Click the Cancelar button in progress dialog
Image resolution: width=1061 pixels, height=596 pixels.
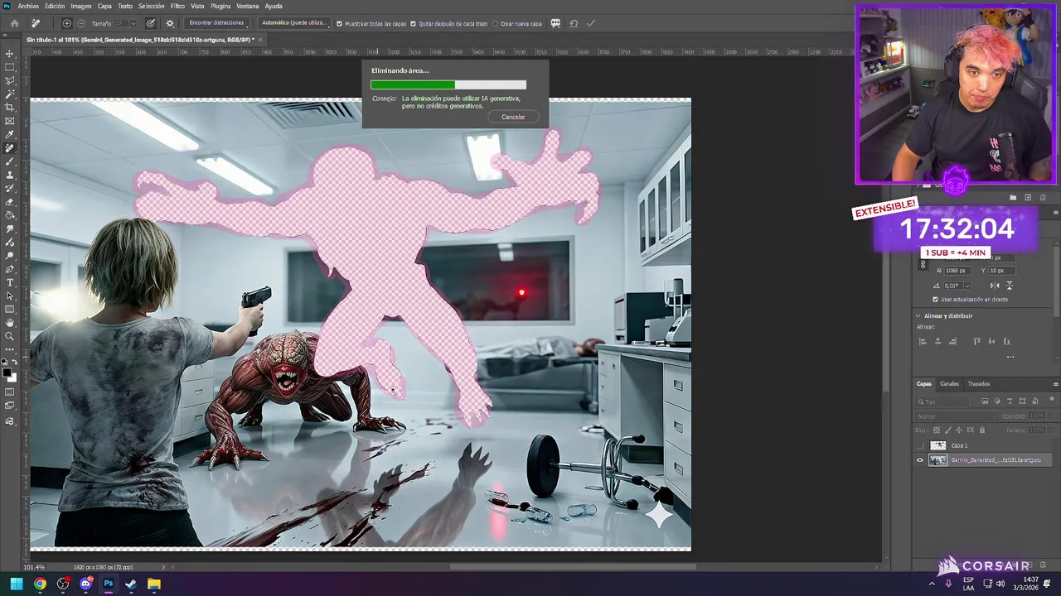coord(513,117)
